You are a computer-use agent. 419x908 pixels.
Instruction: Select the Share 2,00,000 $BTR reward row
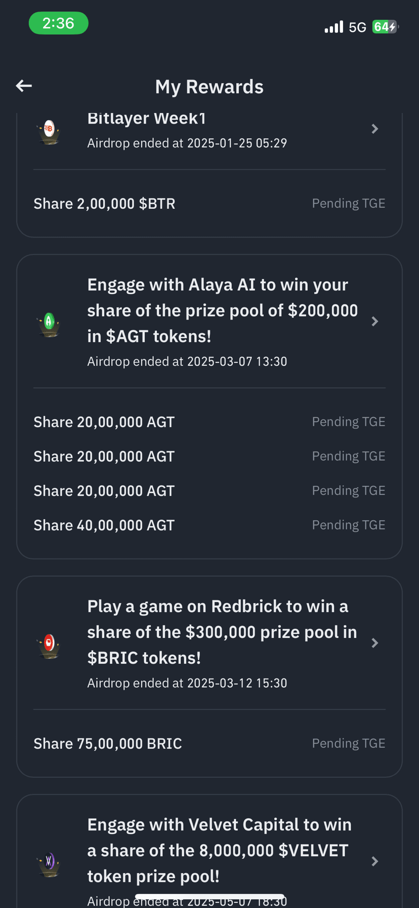point(209,204)
